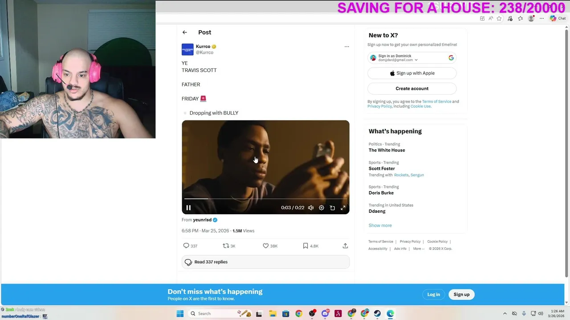570x320 pixels.
Task: Expand the Google account chooser arrow
Action: (x=416, y=60)
